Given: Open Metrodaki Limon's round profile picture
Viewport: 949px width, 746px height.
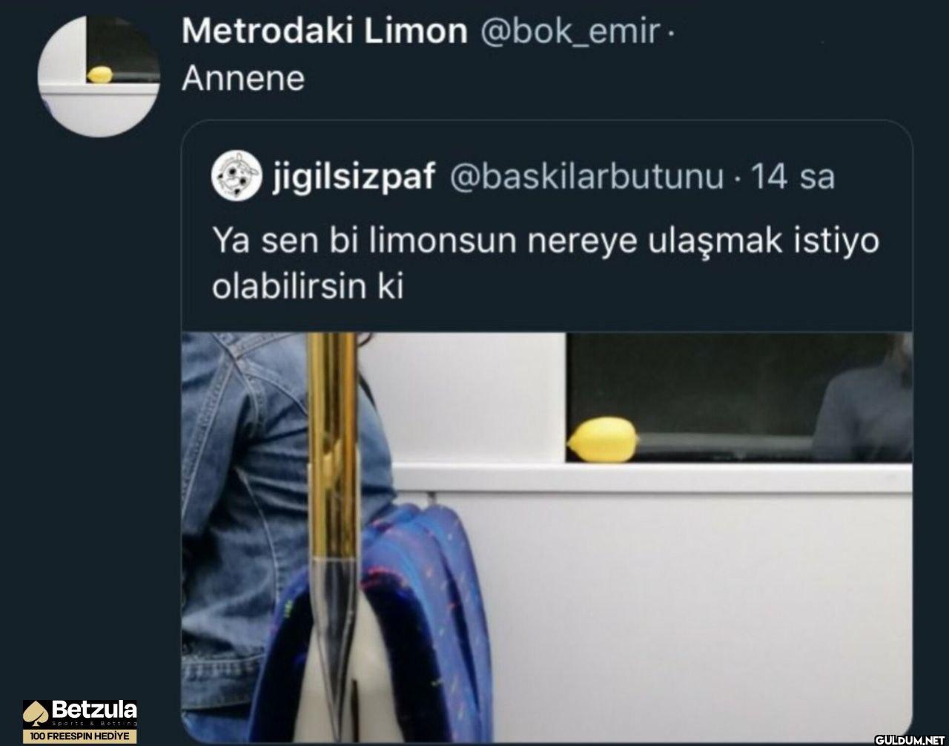Looking at the screenshot, I should [x=99, y=76].
